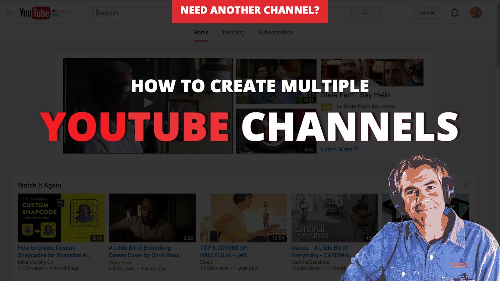The height and width of the screenshot is (281, 500).
Task: Open the Cardinal Sessions video thumbnail
Action: (x=335, y=218)
